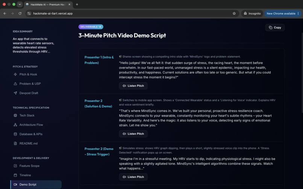Viewport: 303px width, 189px height.
Task: Click clapperboard icon before 'Switches to mobile app screen'
Action: pyautogui.click(x=120, y=100)
